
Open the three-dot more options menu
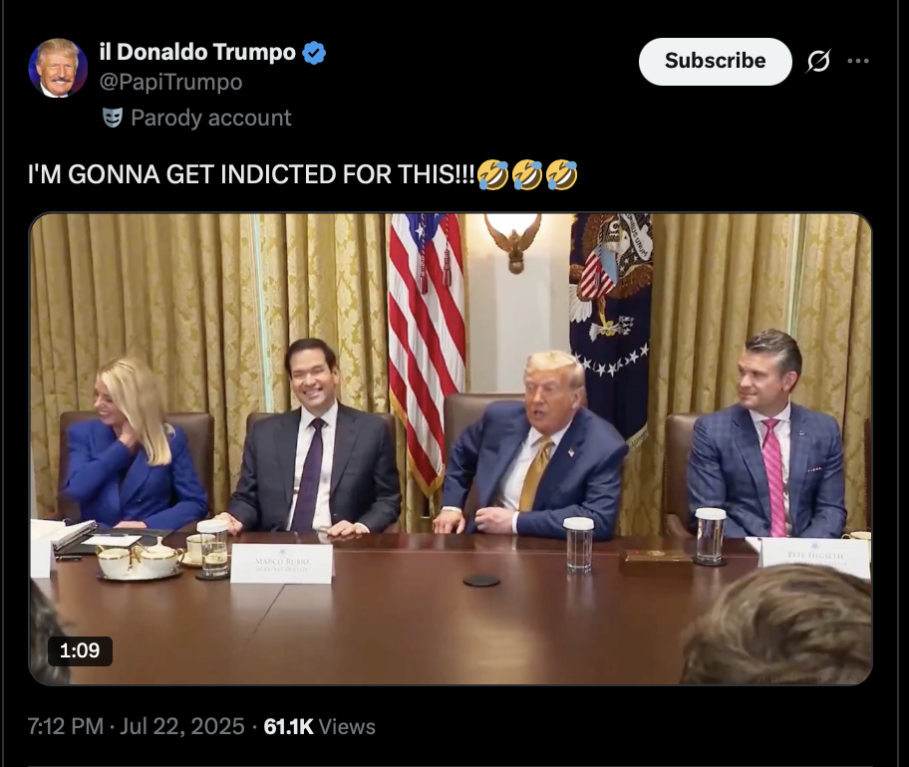tap(858, 61)
